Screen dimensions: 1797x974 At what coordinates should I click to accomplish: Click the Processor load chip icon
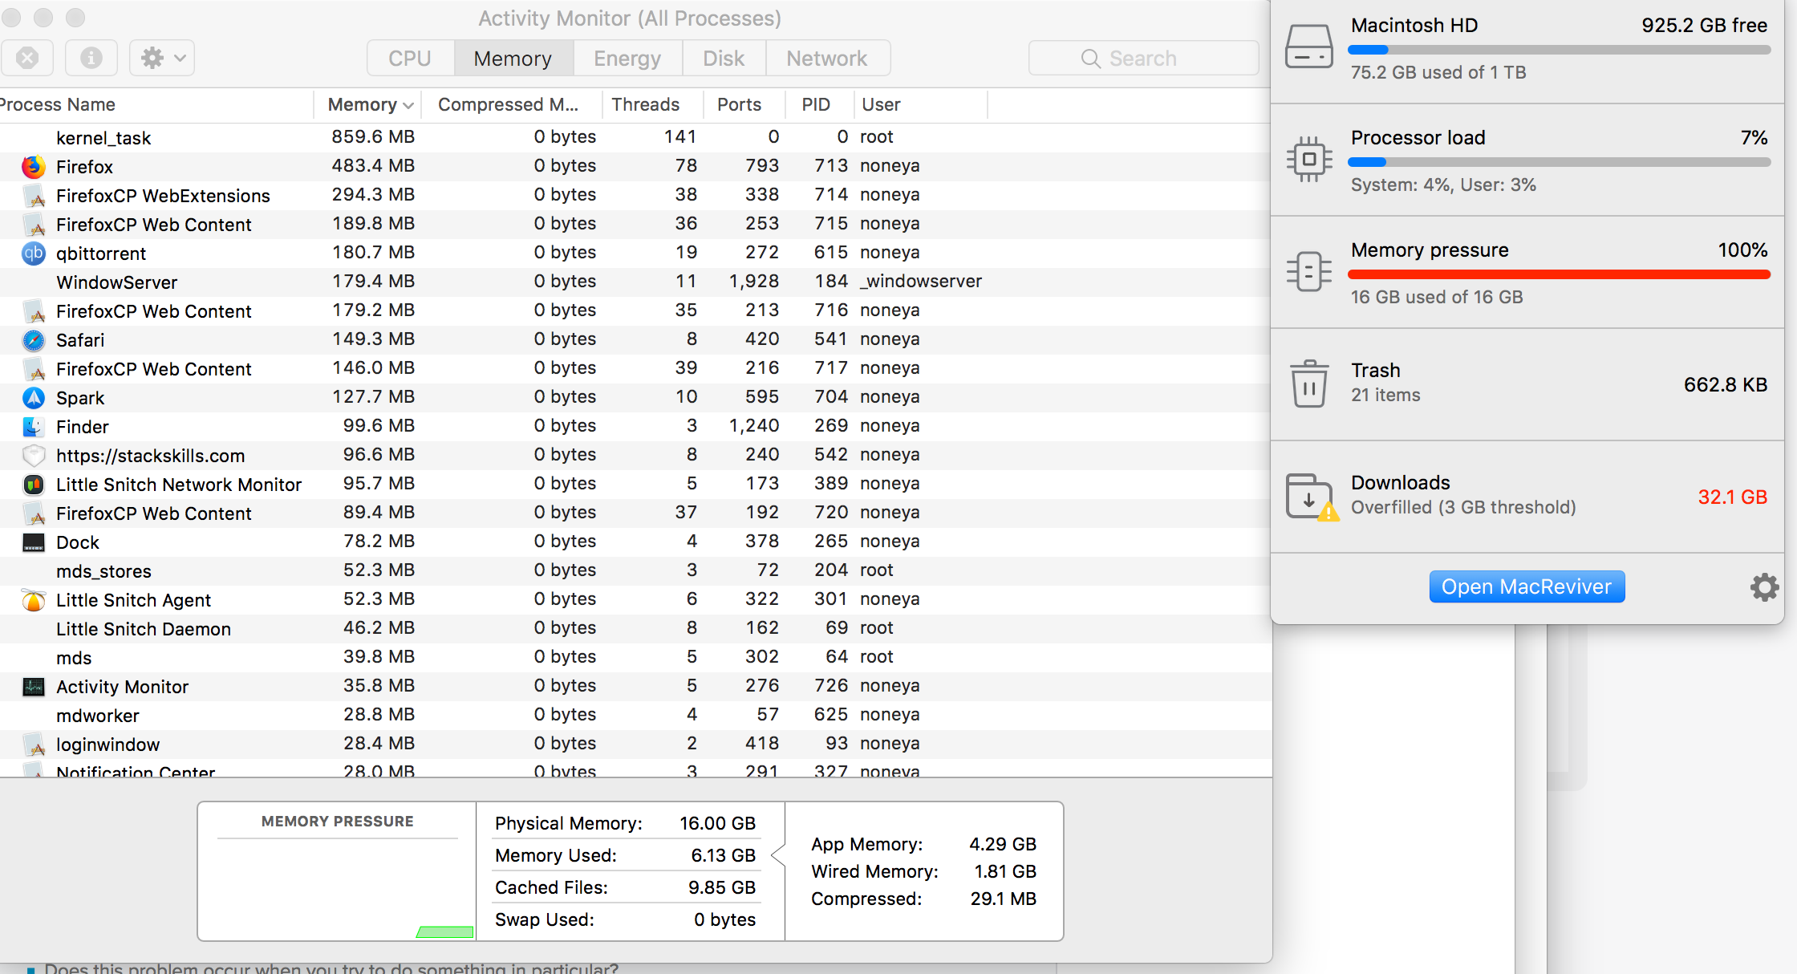[1309, 159]
